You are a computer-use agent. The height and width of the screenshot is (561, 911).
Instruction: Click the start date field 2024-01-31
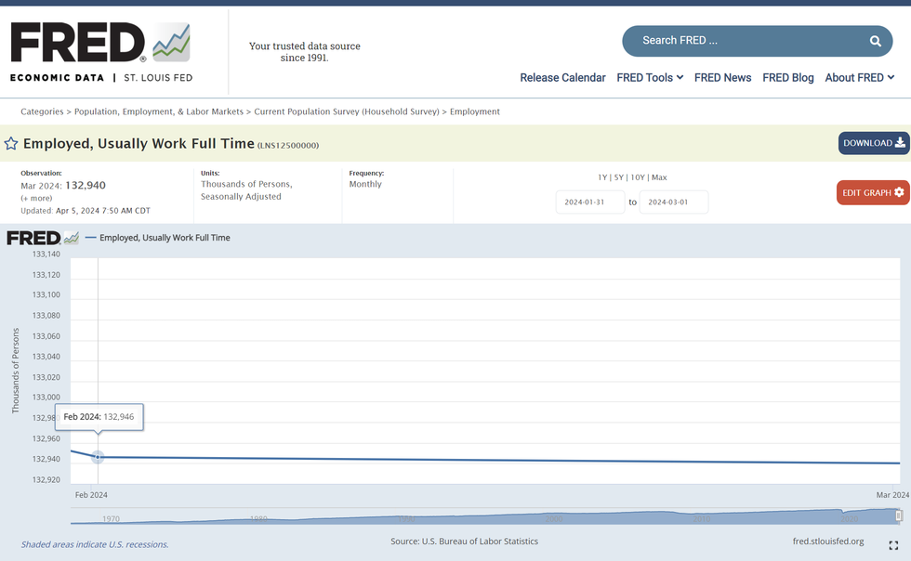click(x=590, y=202)
